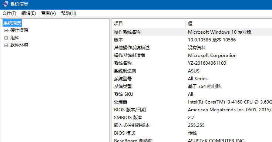
Task: Select the 软件环境 label in the tree
Action: pyautogui.click(x=19, y=45)
